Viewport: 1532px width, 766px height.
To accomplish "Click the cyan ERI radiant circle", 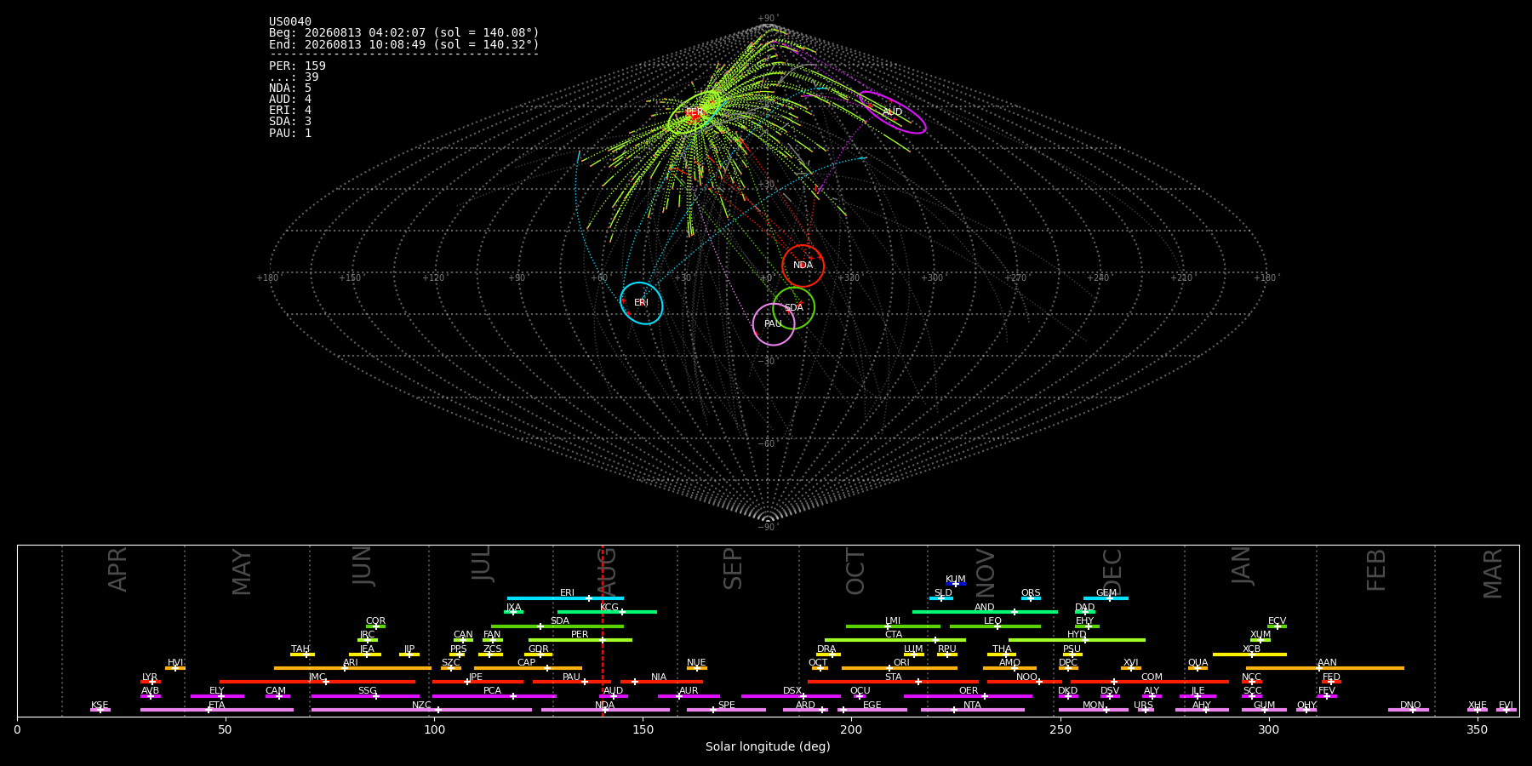I will point(641,303).
